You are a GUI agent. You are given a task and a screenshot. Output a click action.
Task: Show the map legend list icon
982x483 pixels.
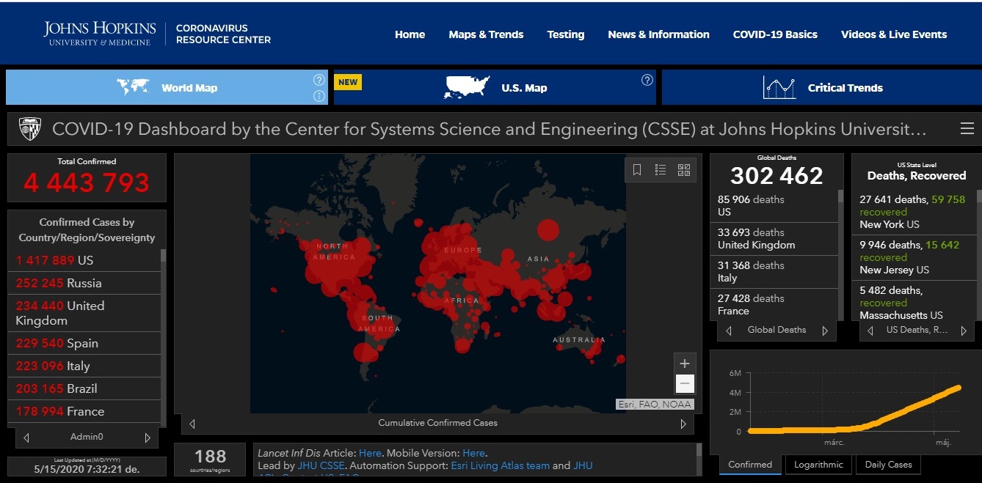click(x=661, y=170)
